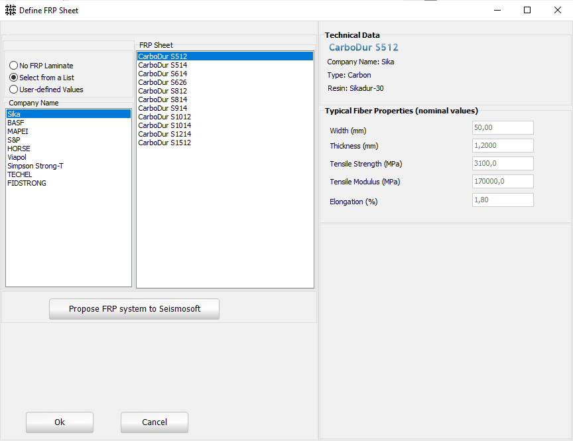This screenshot has width=573, height=441.
Task: Pick CarboDur S1012 from sheet list
Action: click(225, 117)
